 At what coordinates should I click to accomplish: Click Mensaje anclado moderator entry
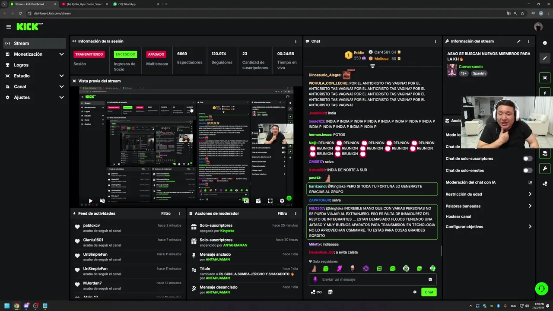point(245,257)
